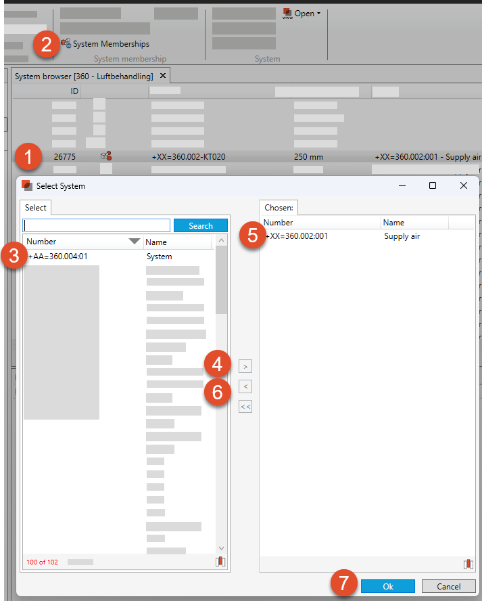Click into the system search text field

97,225
